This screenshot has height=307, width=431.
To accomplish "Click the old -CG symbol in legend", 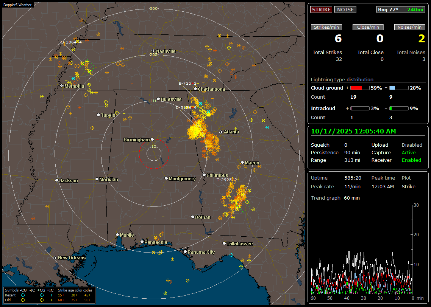I will click(23, 300).
